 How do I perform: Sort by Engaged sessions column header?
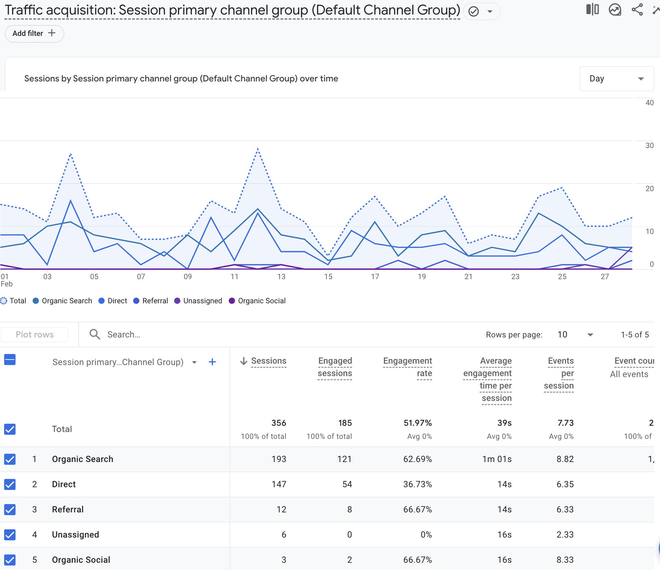(x=334, y=367)
